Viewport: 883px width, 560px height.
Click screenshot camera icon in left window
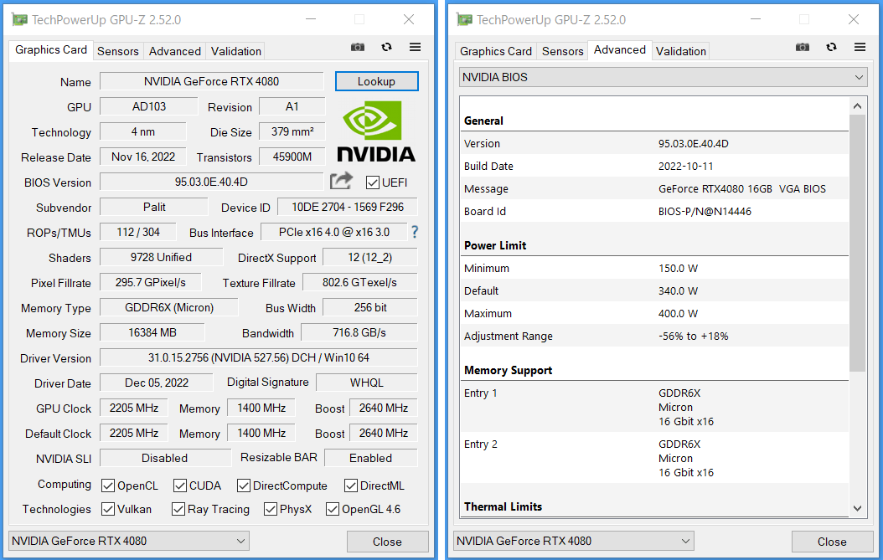358,47
